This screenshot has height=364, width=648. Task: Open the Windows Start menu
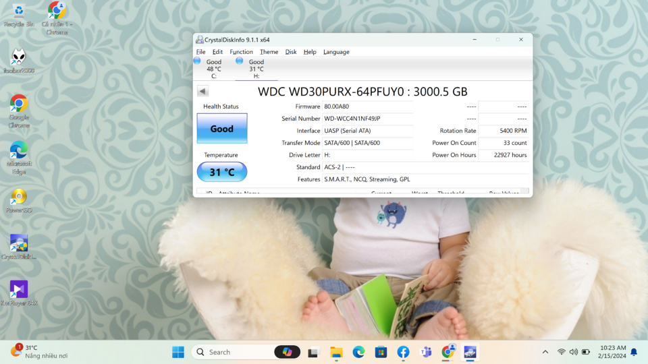coord(178,352)
